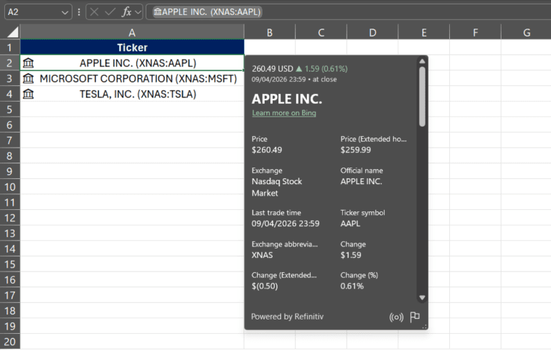Expand the function dropdown next to fx
Viewport: 551px width, 351px height.
pyautogui.click(x=138, y=12)
